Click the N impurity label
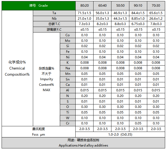This screenshot has width=167, height=150. [x=68, y=96]
